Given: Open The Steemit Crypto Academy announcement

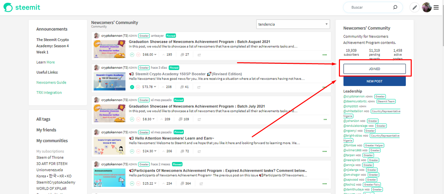Looking at the screenshot, I should click(53, 46).
